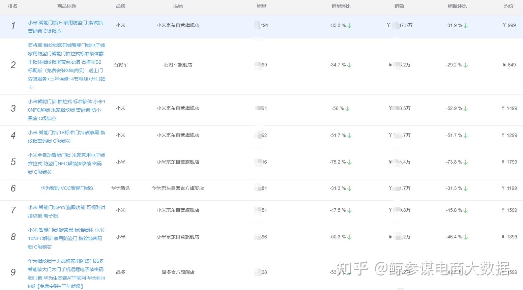Click the 销量环比 column header
Image resolution: width=523 pixels, height=290 pixels.
341,6
